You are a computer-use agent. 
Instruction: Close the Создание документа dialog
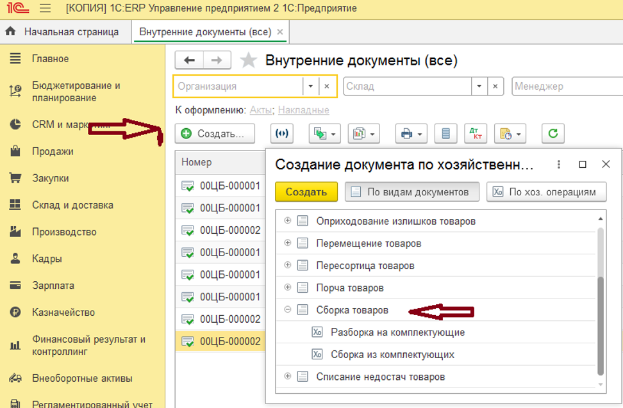(x=606, y=165)
